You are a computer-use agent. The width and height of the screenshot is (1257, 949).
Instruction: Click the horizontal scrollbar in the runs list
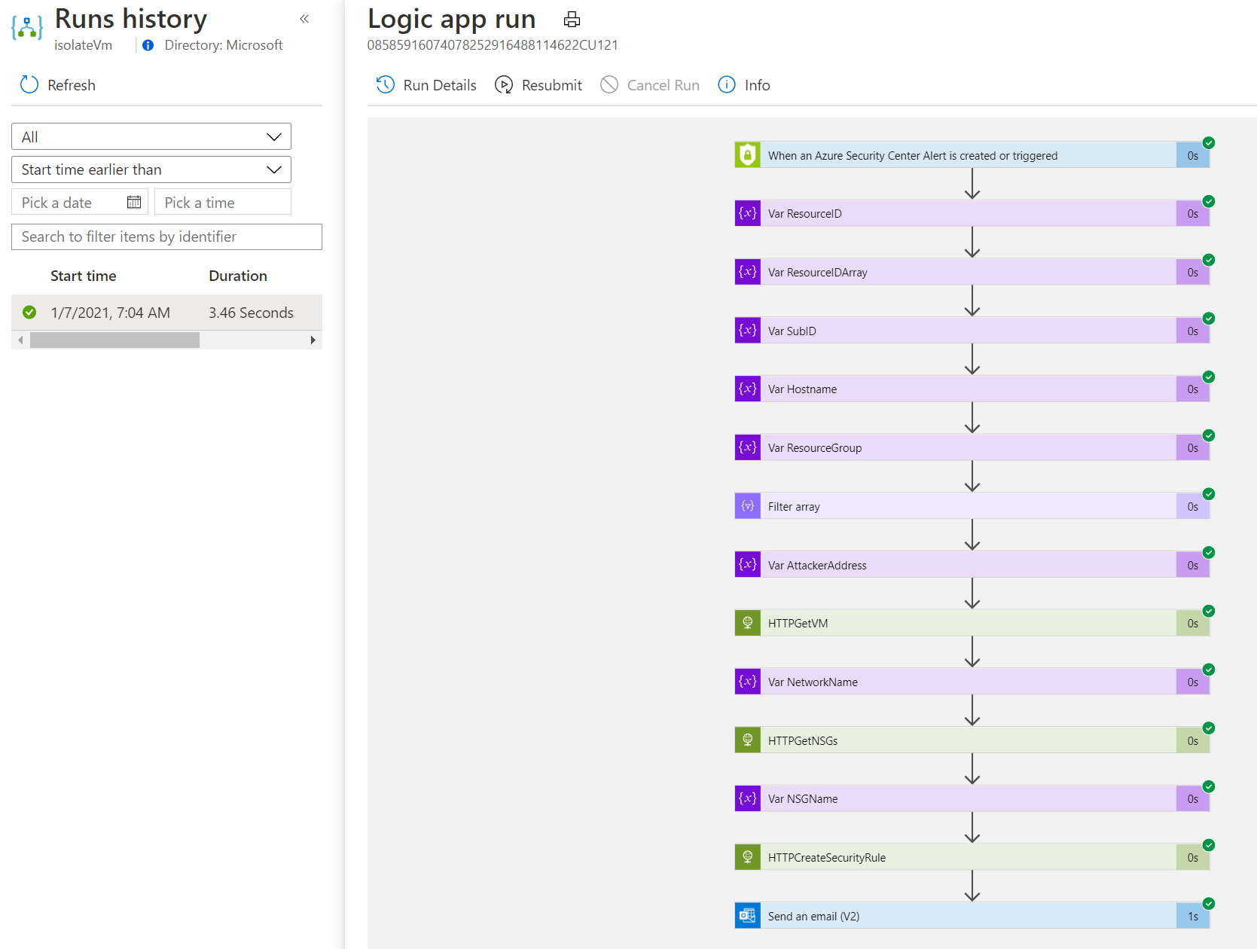point(114,340)
